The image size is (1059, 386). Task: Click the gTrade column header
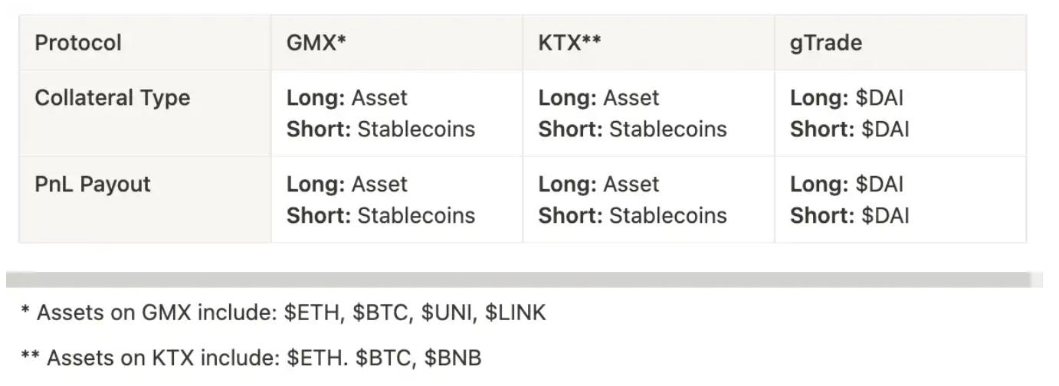[825, 42]
